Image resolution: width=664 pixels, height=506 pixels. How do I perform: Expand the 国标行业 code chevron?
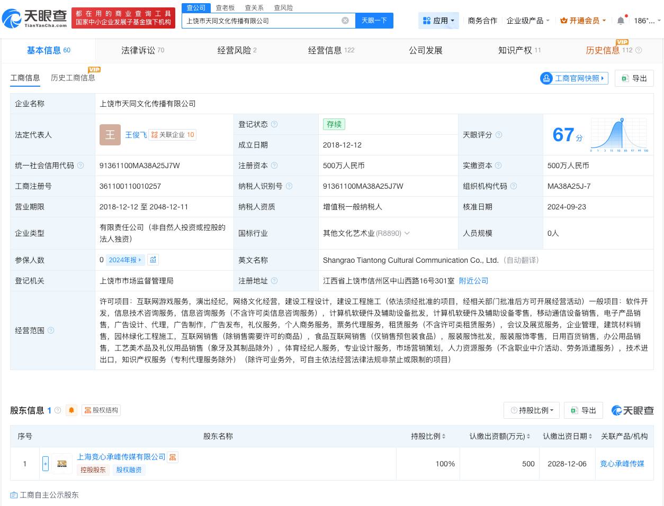[407, 233]
